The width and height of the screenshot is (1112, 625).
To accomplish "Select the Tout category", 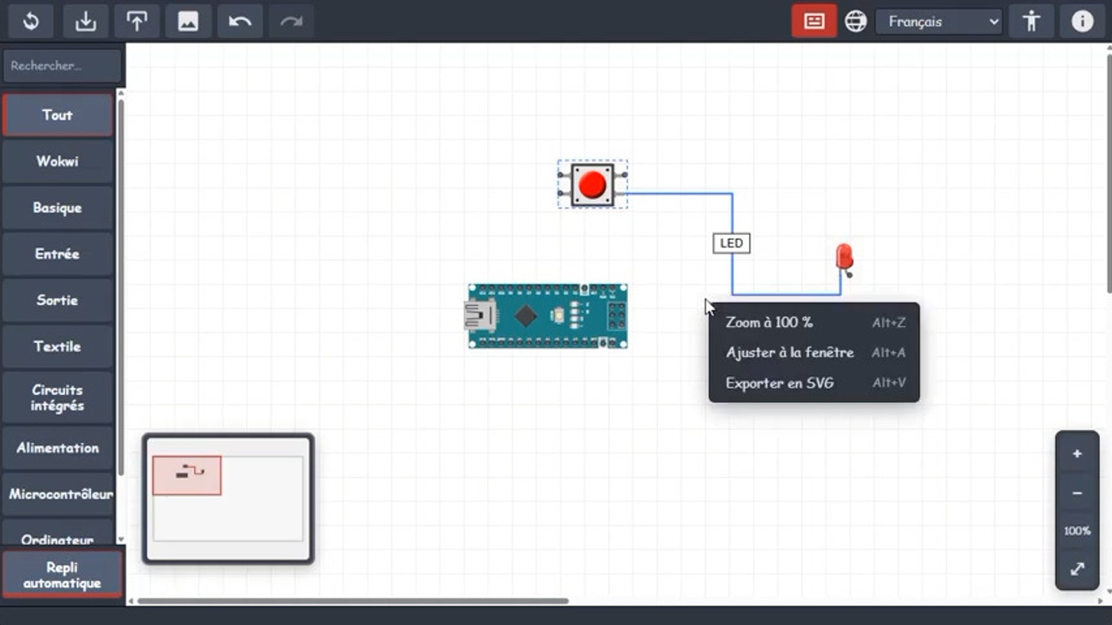I will [x=57, y=115].
